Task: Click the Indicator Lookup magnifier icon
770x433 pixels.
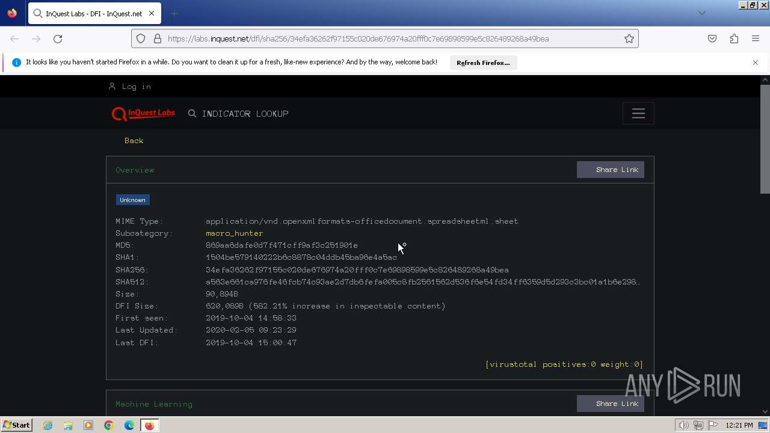Action: [192, 113]
